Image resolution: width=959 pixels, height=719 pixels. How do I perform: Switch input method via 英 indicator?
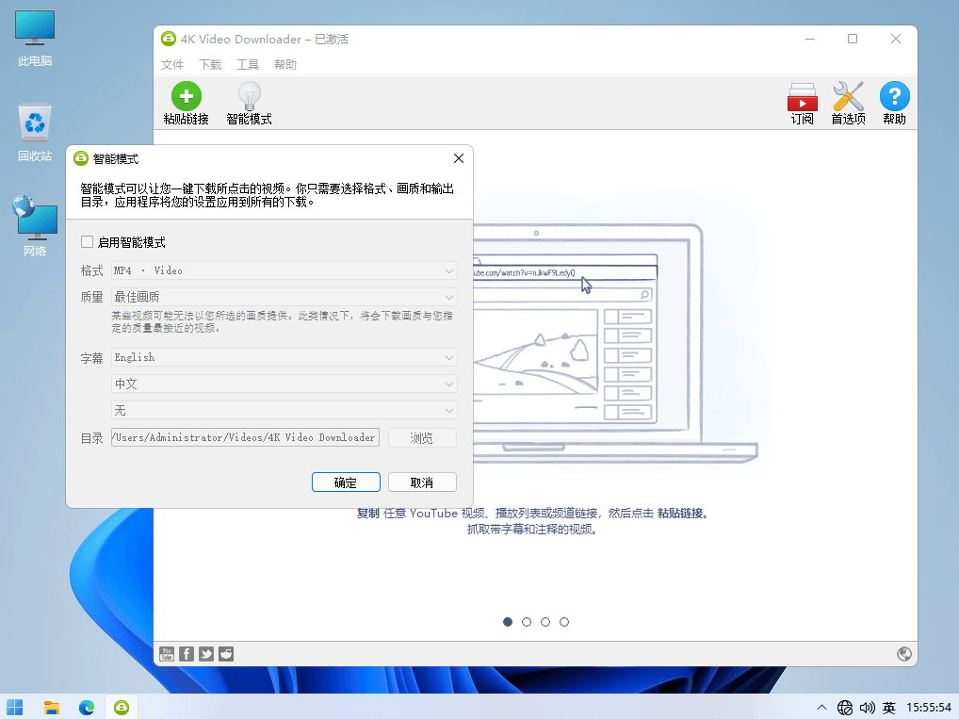[888, 708]
